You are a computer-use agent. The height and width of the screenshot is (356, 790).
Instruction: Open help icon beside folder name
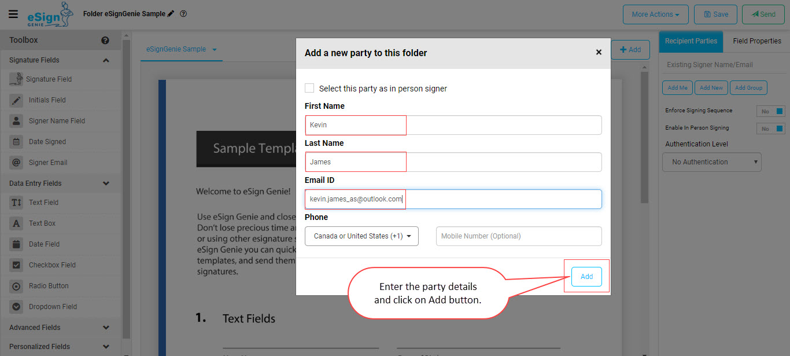[x=183, y=14]
